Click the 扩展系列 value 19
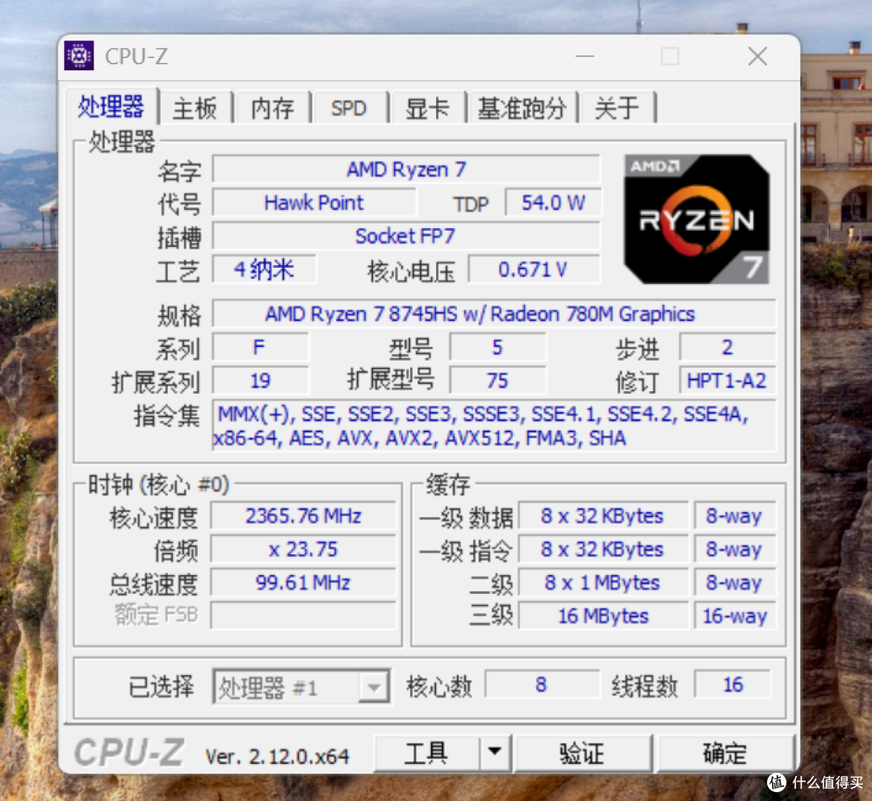This screenshot has height=801, width=872. tap(260, 381)
